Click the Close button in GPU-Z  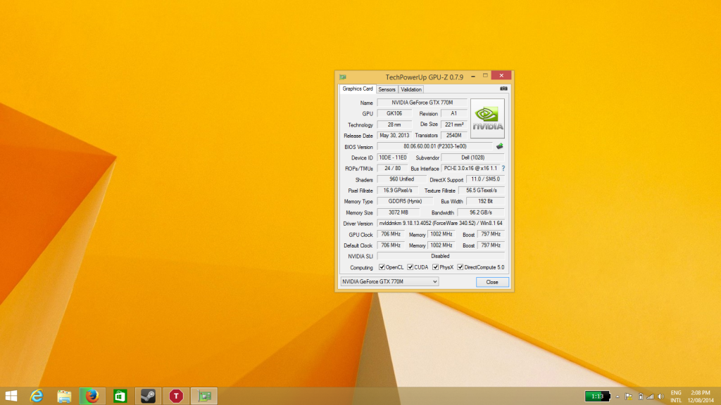[491, 282]
